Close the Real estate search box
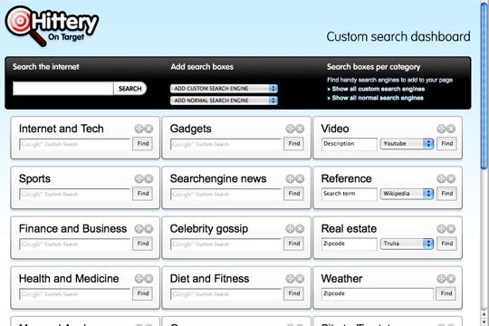 click(451, 229)
